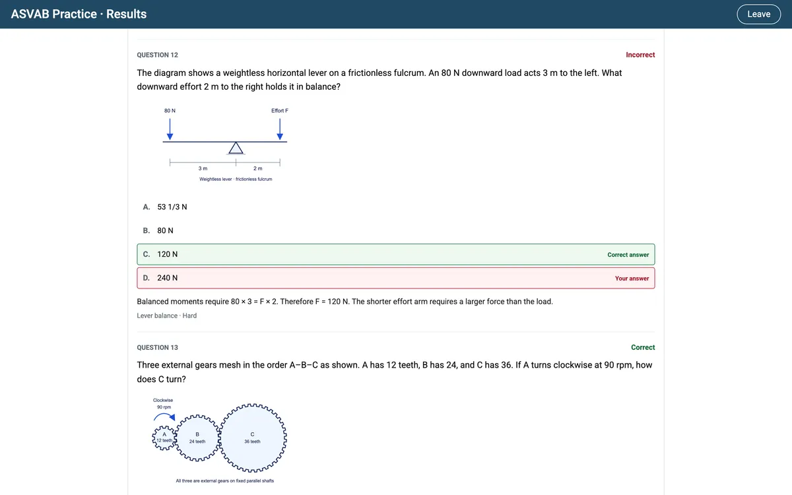
Task: Click the 'Correct answer' label
Action: pos(628,255)
